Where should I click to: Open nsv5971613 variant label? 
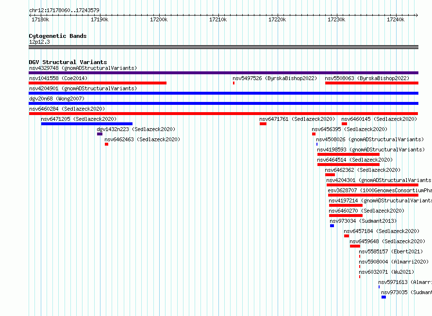pyautogui.click(x=405, y=282)
